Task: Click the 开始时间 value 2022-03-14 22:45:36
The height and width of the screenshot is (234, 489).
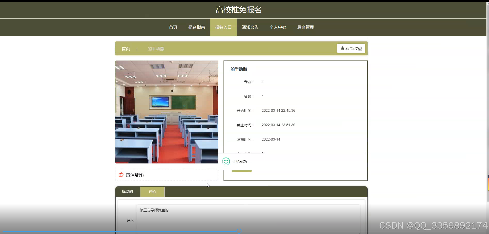Action: pos(278,110)
